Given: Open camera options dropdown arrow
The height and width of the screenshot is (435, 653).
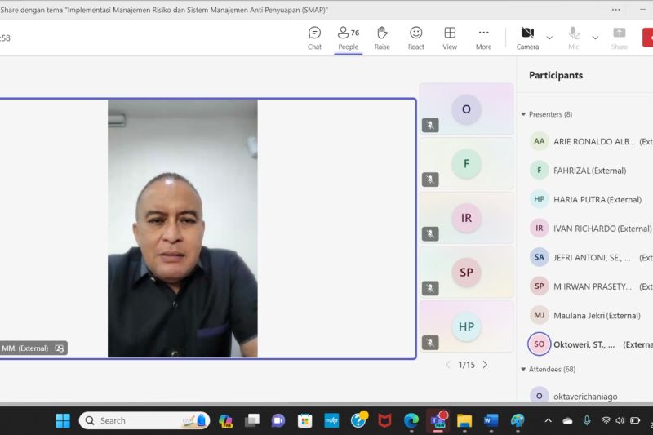Looking at the screenshot, I should click(x=549, y=38).
